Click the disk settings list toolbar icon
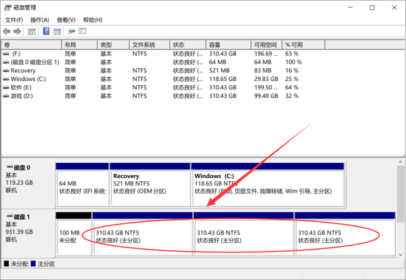This screenshot has height=280, width=406. tap(83, 31)
